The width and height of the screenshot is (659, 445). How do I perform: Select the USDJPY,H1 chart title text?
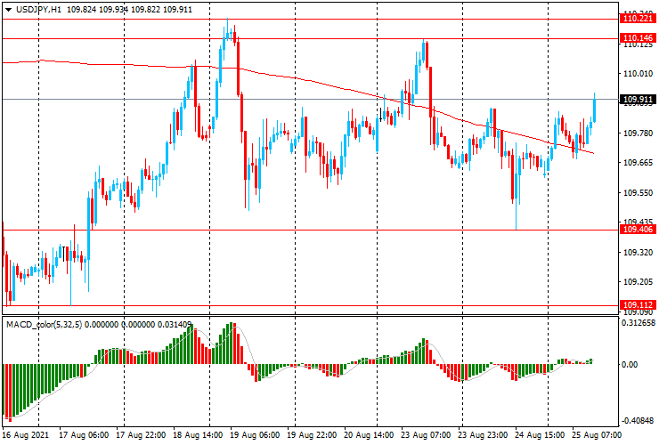38,9
